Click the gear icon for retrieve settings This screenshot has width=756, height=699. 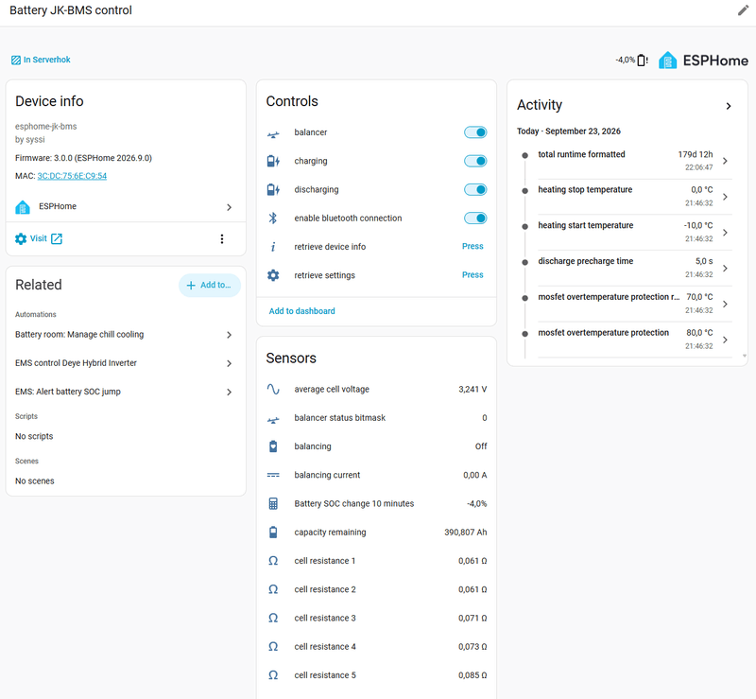[x=273, y=275]
